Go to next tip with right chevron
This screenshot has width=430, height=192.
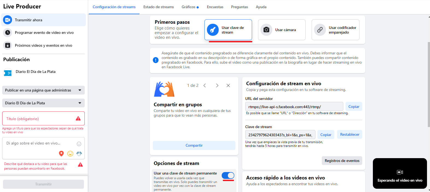217,85
